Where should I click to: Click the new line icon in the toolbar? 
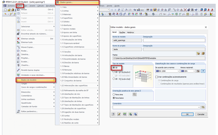11,14
